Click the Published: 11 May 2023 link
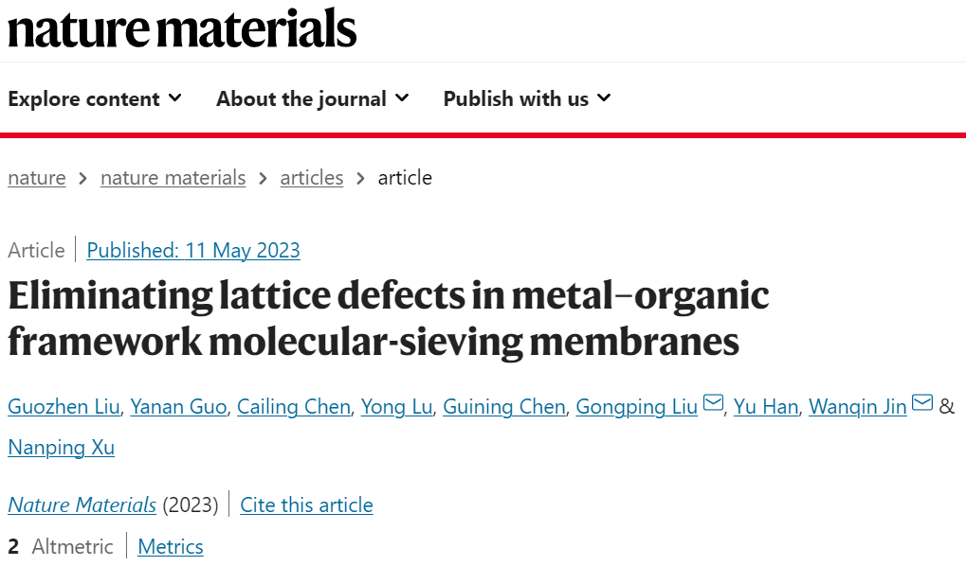This screenshot has height=584, width=966. point(193,251)
